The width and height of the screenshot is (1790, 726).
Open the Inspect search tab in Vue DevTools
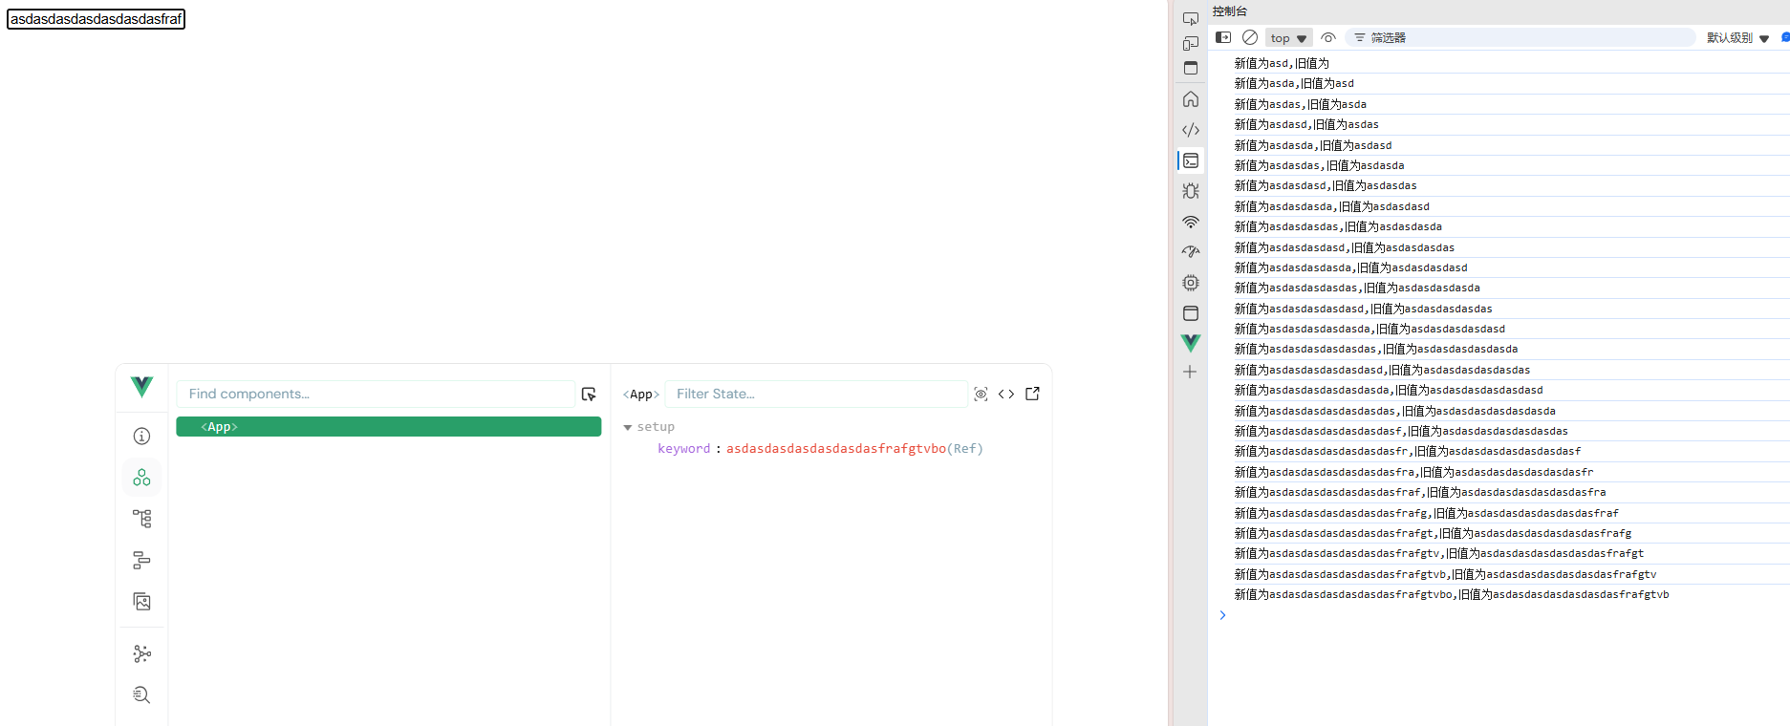pos(141,694)
